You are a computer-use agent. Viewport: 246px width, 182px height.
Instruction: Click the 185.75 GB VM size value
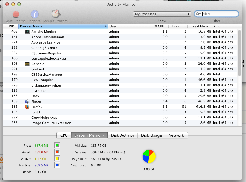98,146
